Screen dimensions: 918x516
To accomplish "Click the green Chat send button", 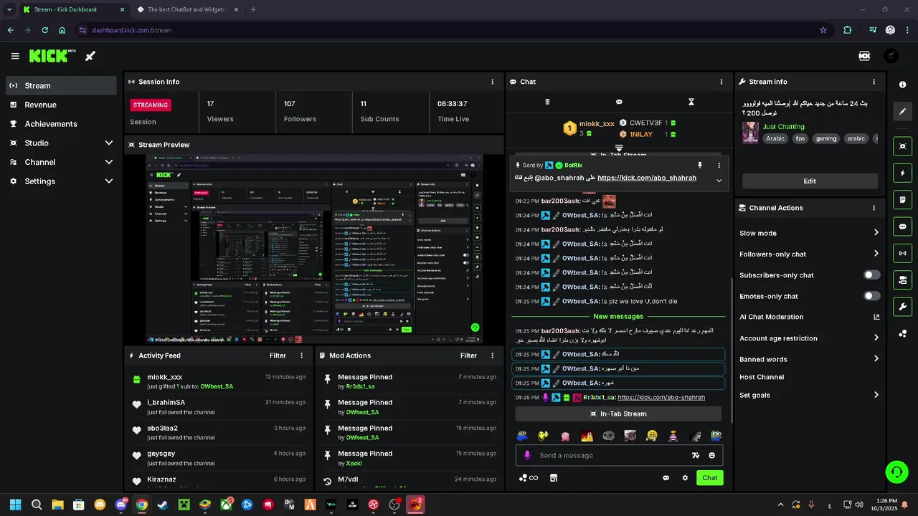I will point(709,478).
